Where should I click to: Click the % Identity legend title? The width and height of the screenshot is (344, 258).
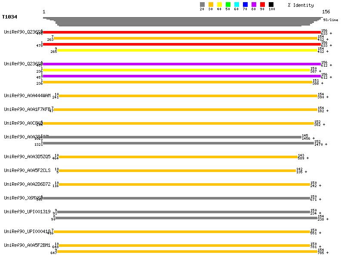301,5
